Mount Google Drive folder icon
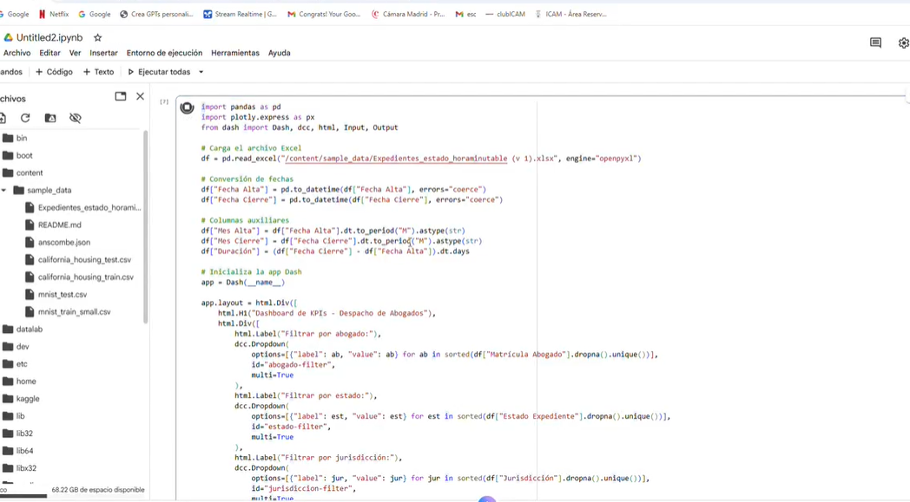Image resolution: width=910 pixels, height=502 pixels. [50, 118]
